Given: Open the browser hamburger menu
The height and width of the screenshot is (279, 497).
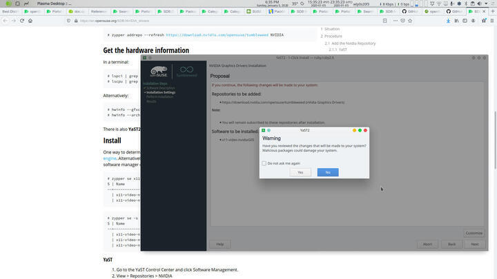Looking at the screenshot, I should click(x=492, y=21).
